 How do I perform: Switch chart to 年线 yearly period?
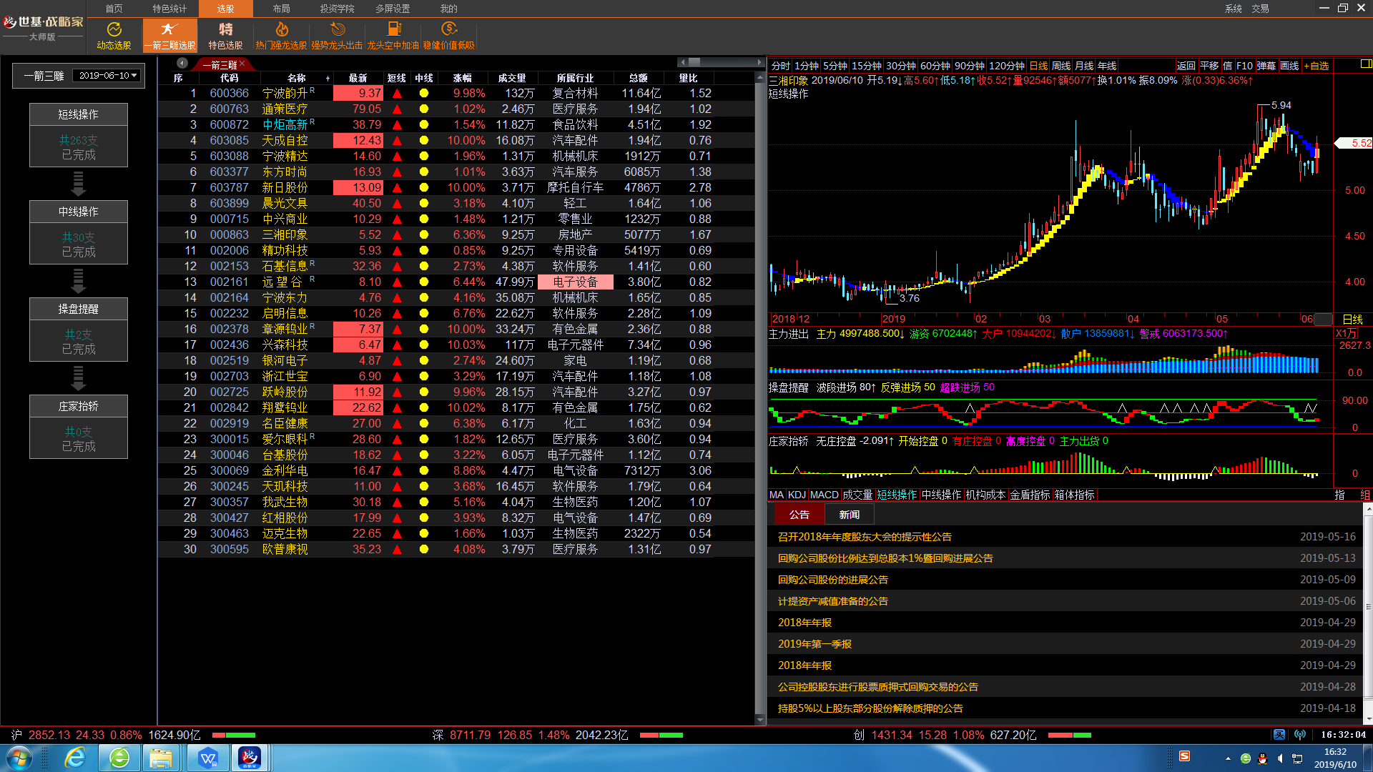tap(1107, 66)
